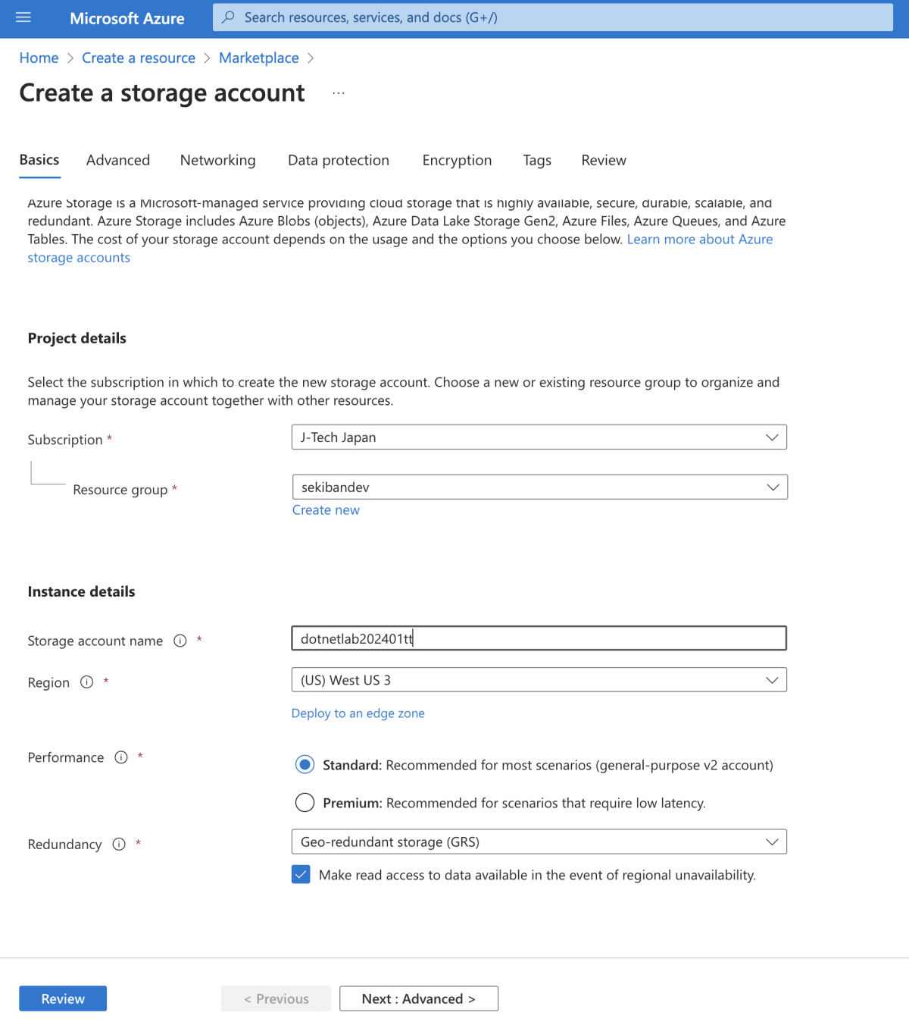Open the ellipsis more options menu
Viewport: 909px width, 1028px height.
tap(339, 93)
